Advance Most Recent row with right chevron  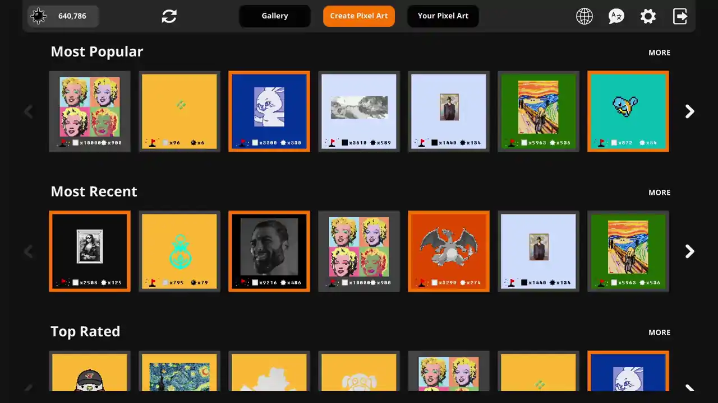point(690,251)
